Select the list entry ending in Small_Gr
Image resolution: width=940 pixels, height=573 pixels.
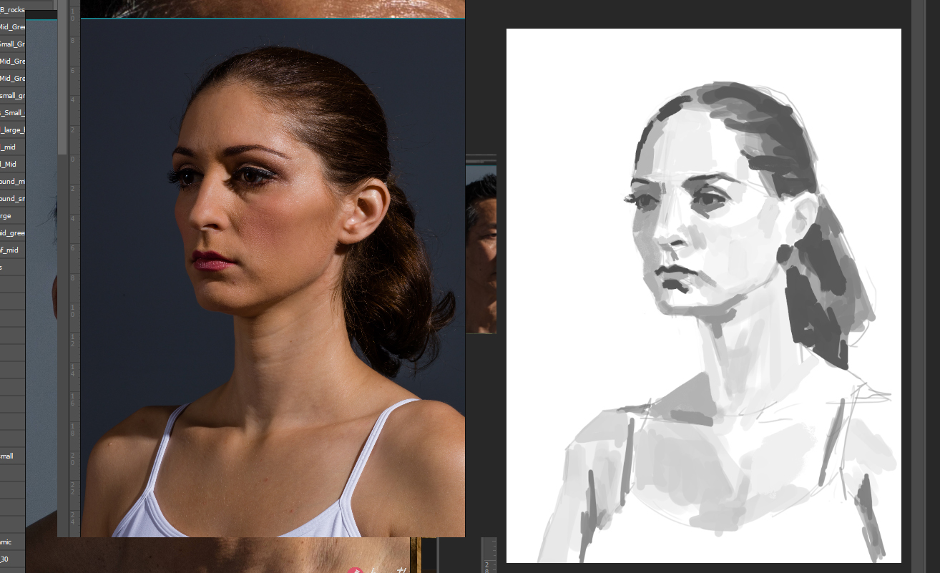point(12,44)
